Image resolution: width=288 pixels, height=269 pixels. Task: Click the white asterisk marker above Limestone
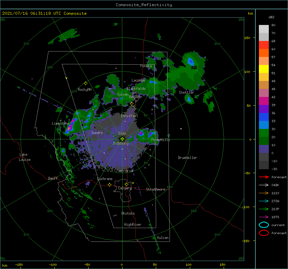pyautogui.click(x=60, y=121)
